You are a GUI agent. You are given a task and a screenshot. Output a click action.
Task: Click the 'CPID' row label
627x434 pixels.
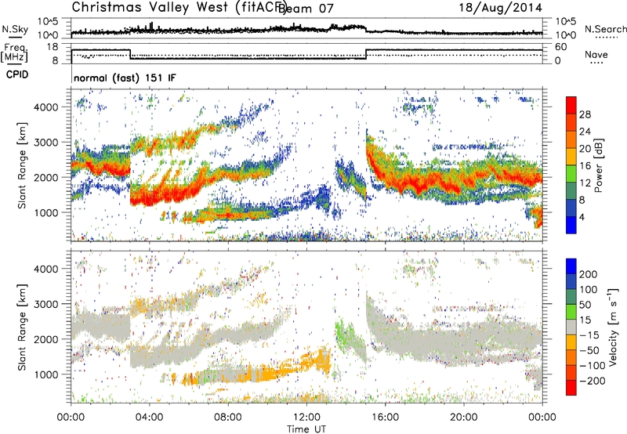point(17,74)
